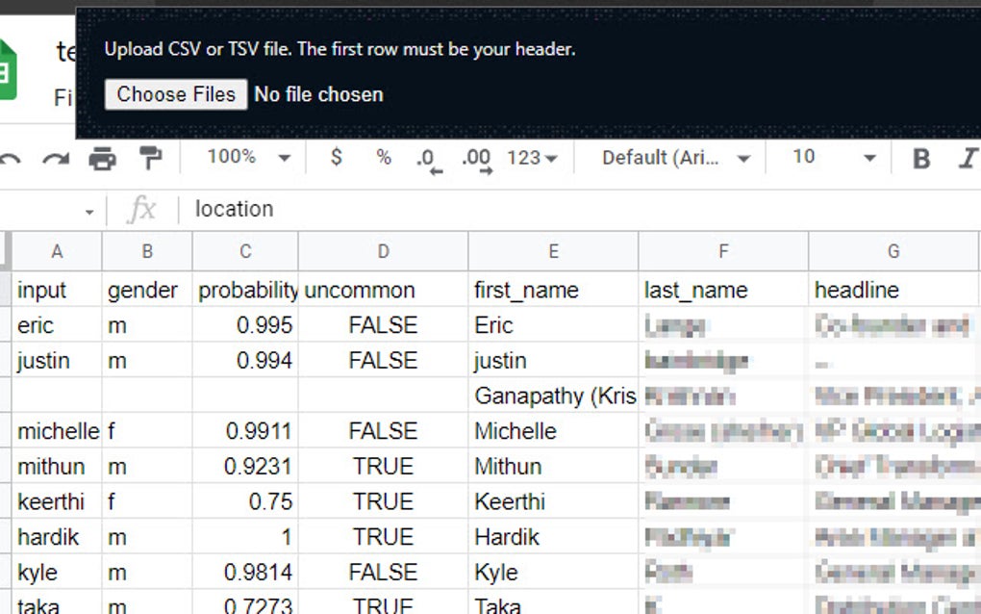
Task: Format selection as currency
Action: click(x=337, y=157)
